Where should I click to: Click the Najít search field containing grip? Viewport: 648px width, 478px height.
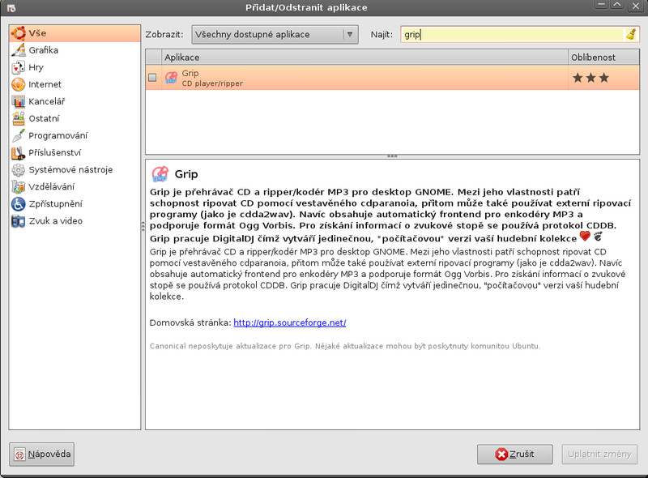point(512,34)
